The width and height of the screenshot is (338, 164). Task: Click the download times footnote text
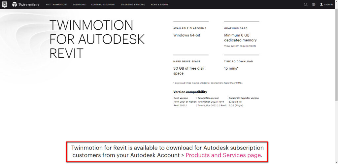point(208,83)
